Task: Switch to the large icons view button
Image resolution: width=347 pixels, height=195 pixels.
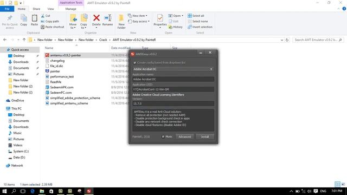Action: 343,184
